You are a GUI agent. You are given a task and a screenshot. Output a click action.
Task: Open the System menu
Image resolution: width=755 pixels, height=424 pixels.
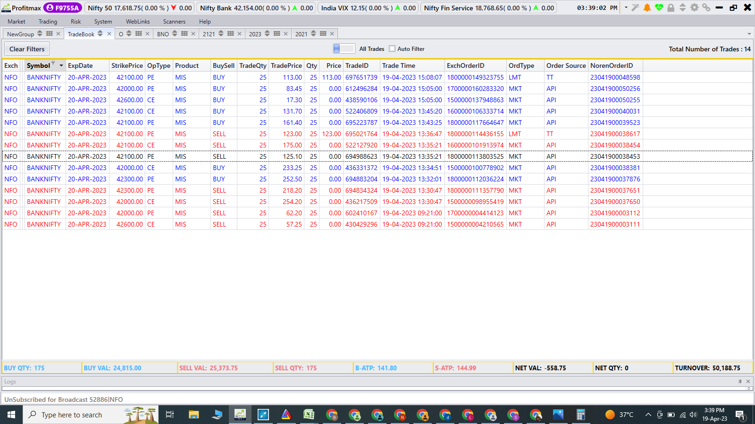pyautogui.click(x=103, y=22)
